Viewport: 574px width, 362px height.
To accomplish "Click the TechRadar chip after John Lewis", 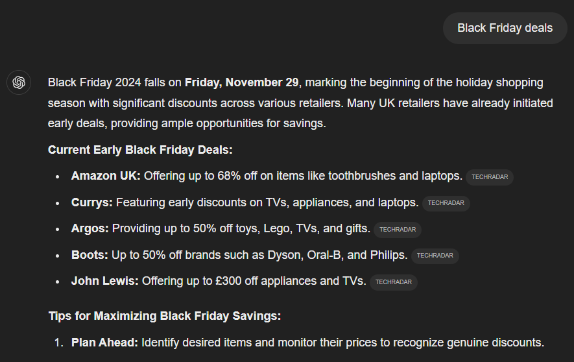I will pyautogui.click(x=394, y=282).
